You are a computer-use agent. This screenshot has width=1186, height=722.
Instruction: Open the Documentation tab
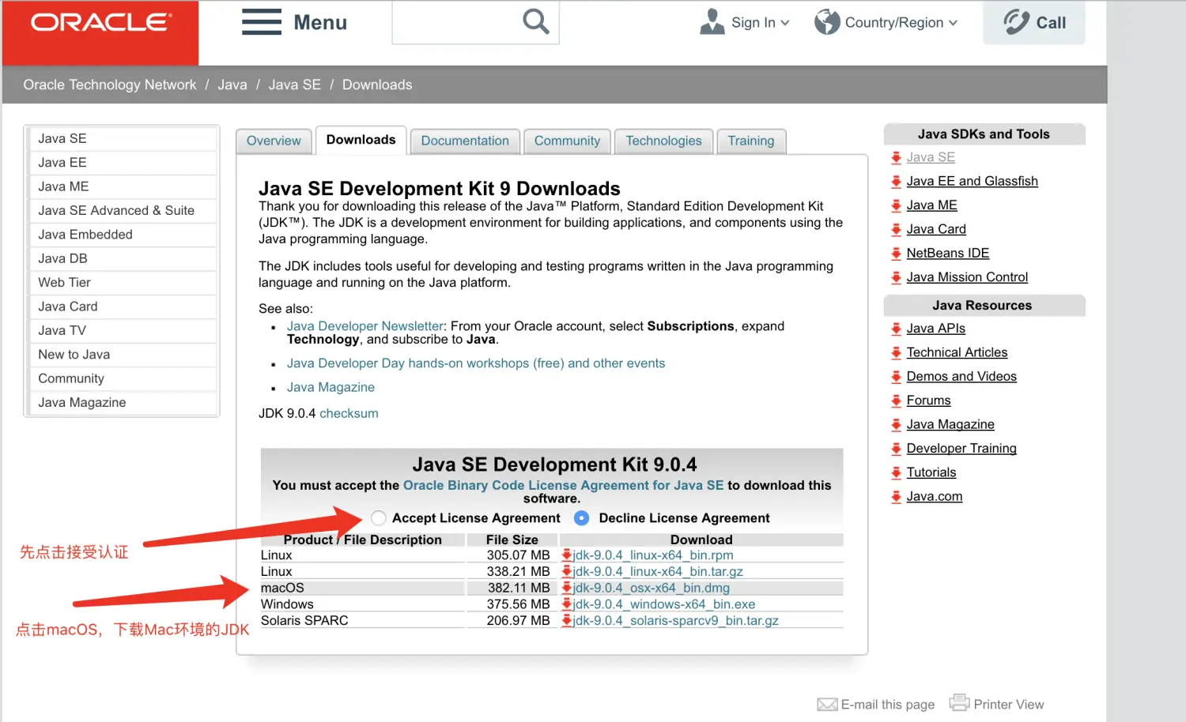click(465, 141)
